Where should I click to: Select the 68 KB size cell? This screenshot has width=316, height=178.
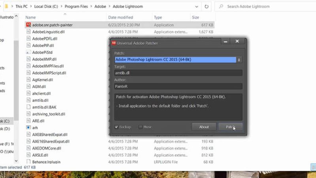coord(208,162)
